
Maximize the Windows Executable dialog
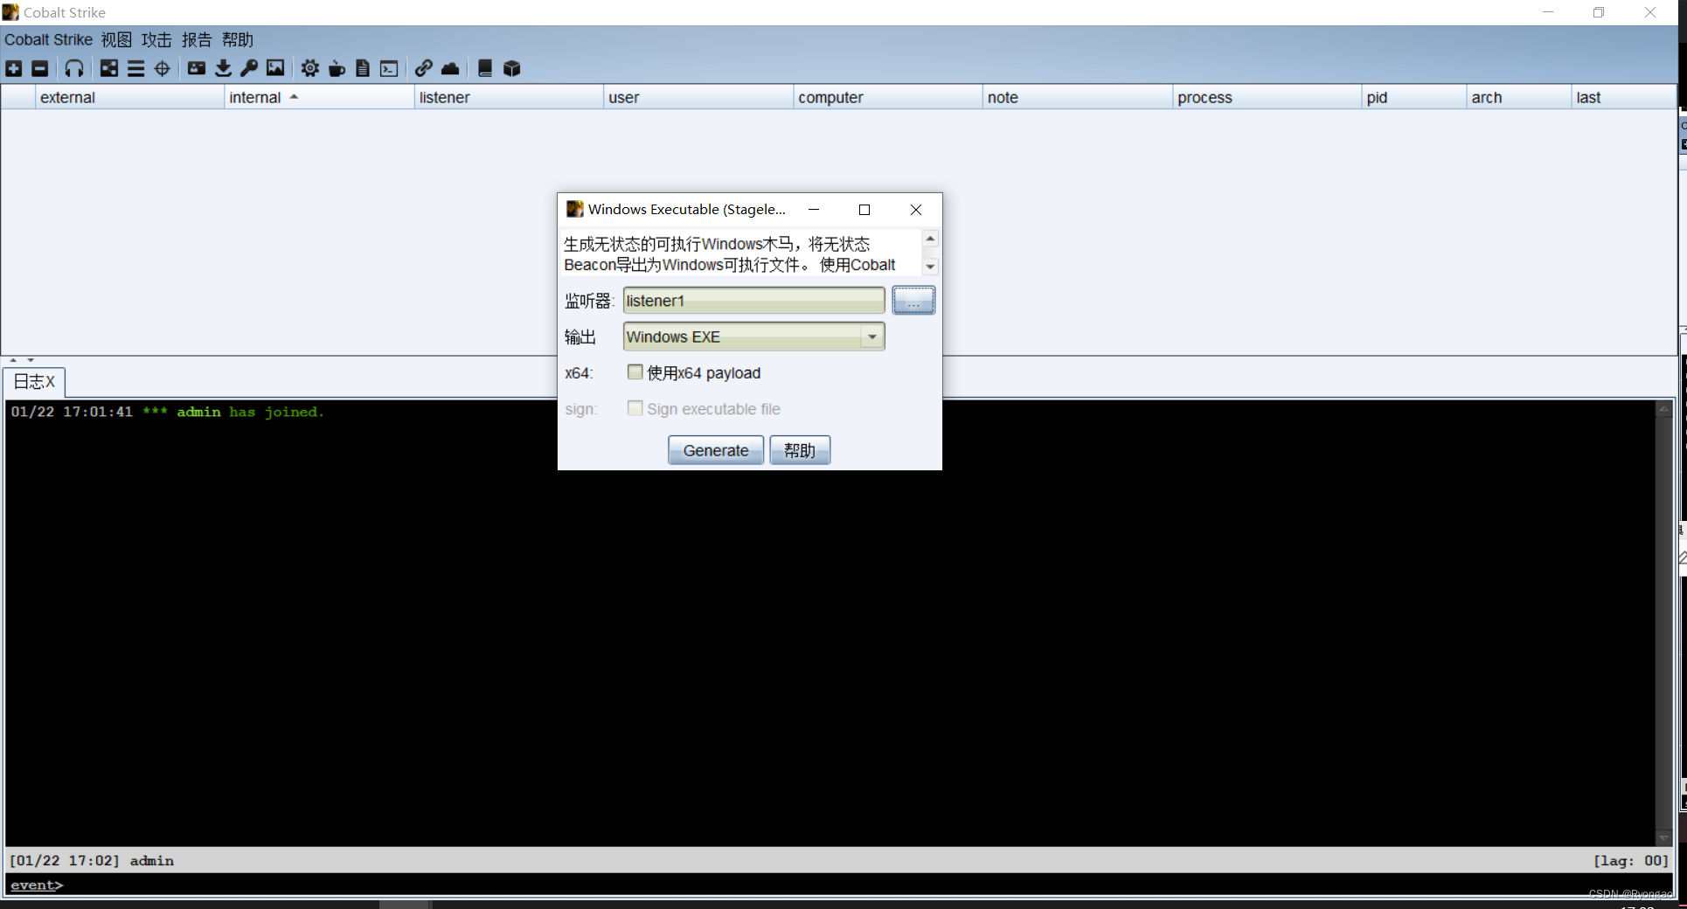[864, 210]
